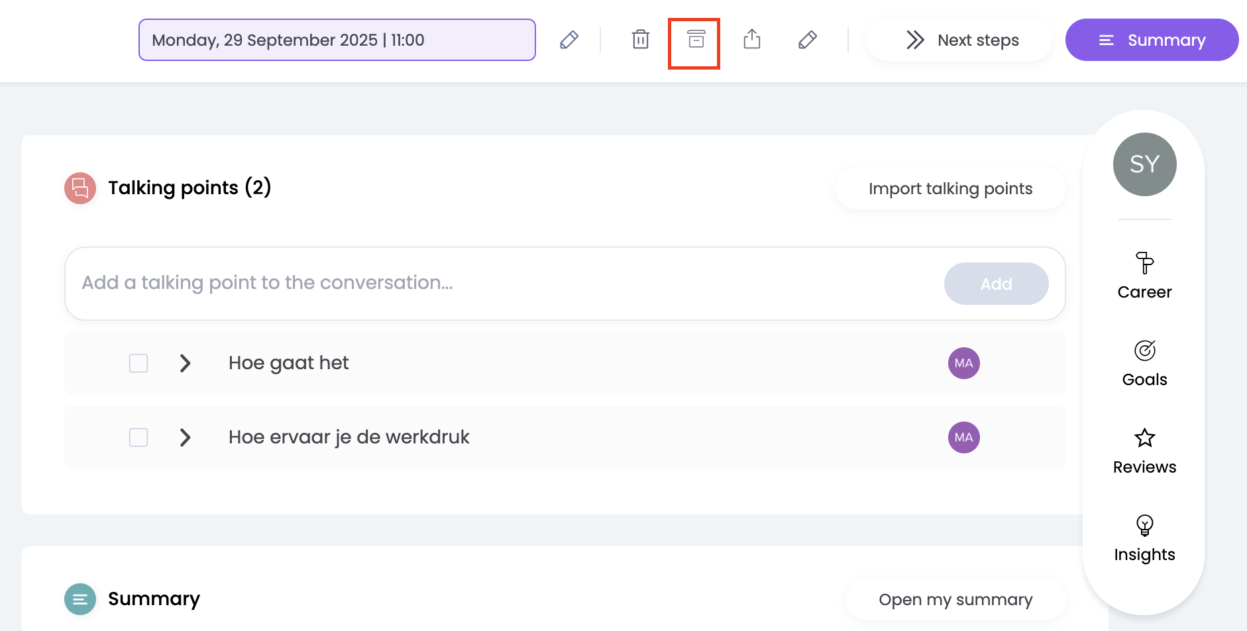Click the pencil icon left of Next steps
This screenshot has height=631, width=1247.
[807, 40]
